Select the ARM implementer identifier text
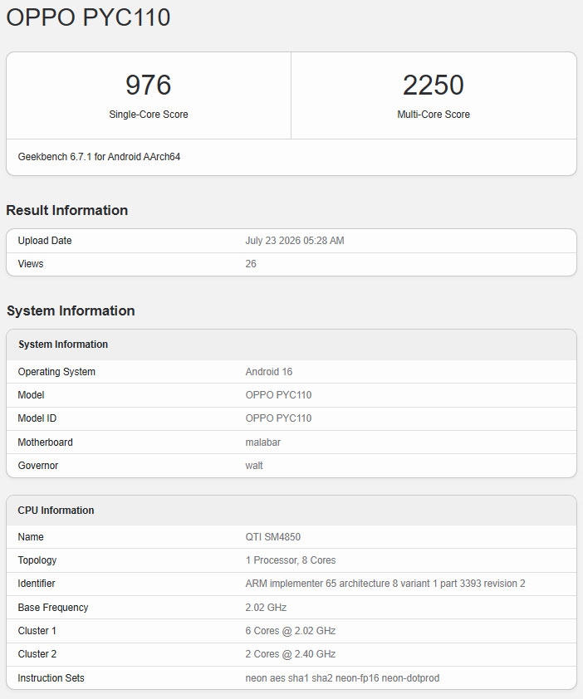The width and height of the screenshot is (583, 699). pyautogui.click(x=385, y=583)
